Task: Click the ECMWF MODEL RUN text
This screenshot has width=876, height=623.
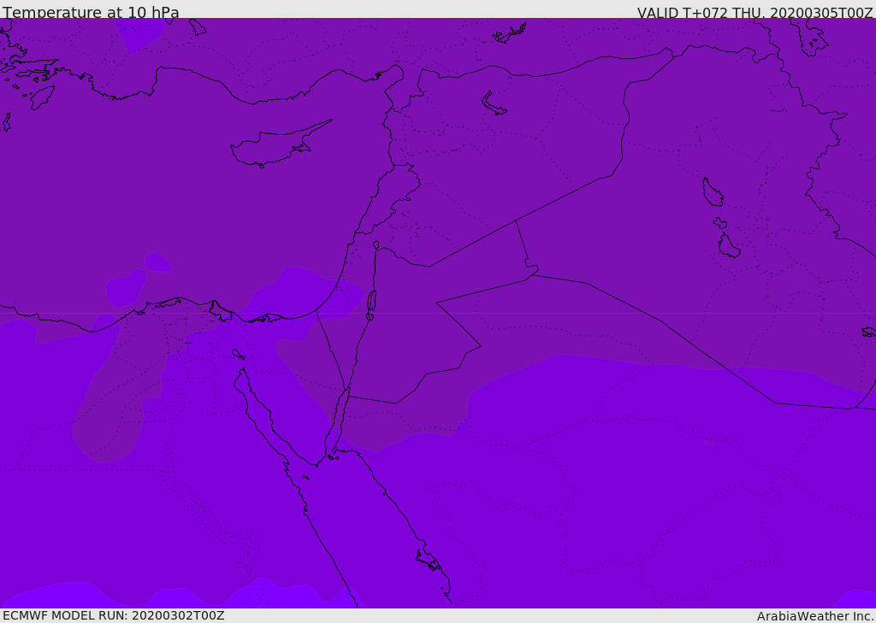Action: [x=114, y=615]
